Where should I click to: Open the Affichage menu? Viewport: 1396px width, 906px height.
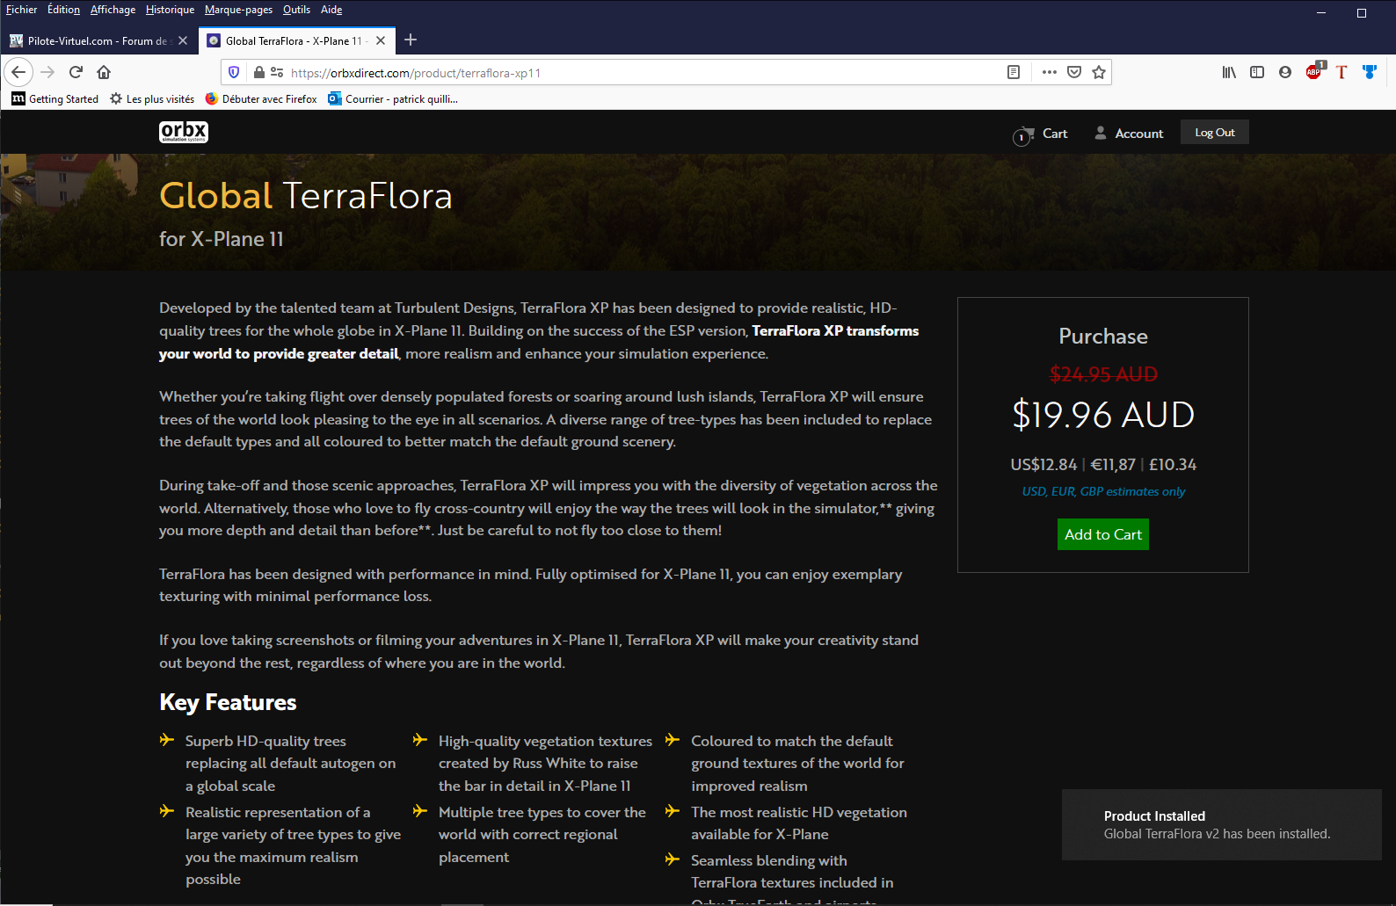113,10
